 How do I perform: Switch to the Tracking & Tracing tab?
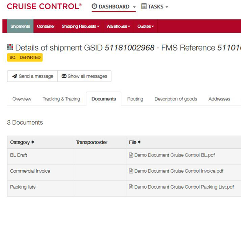61,99
